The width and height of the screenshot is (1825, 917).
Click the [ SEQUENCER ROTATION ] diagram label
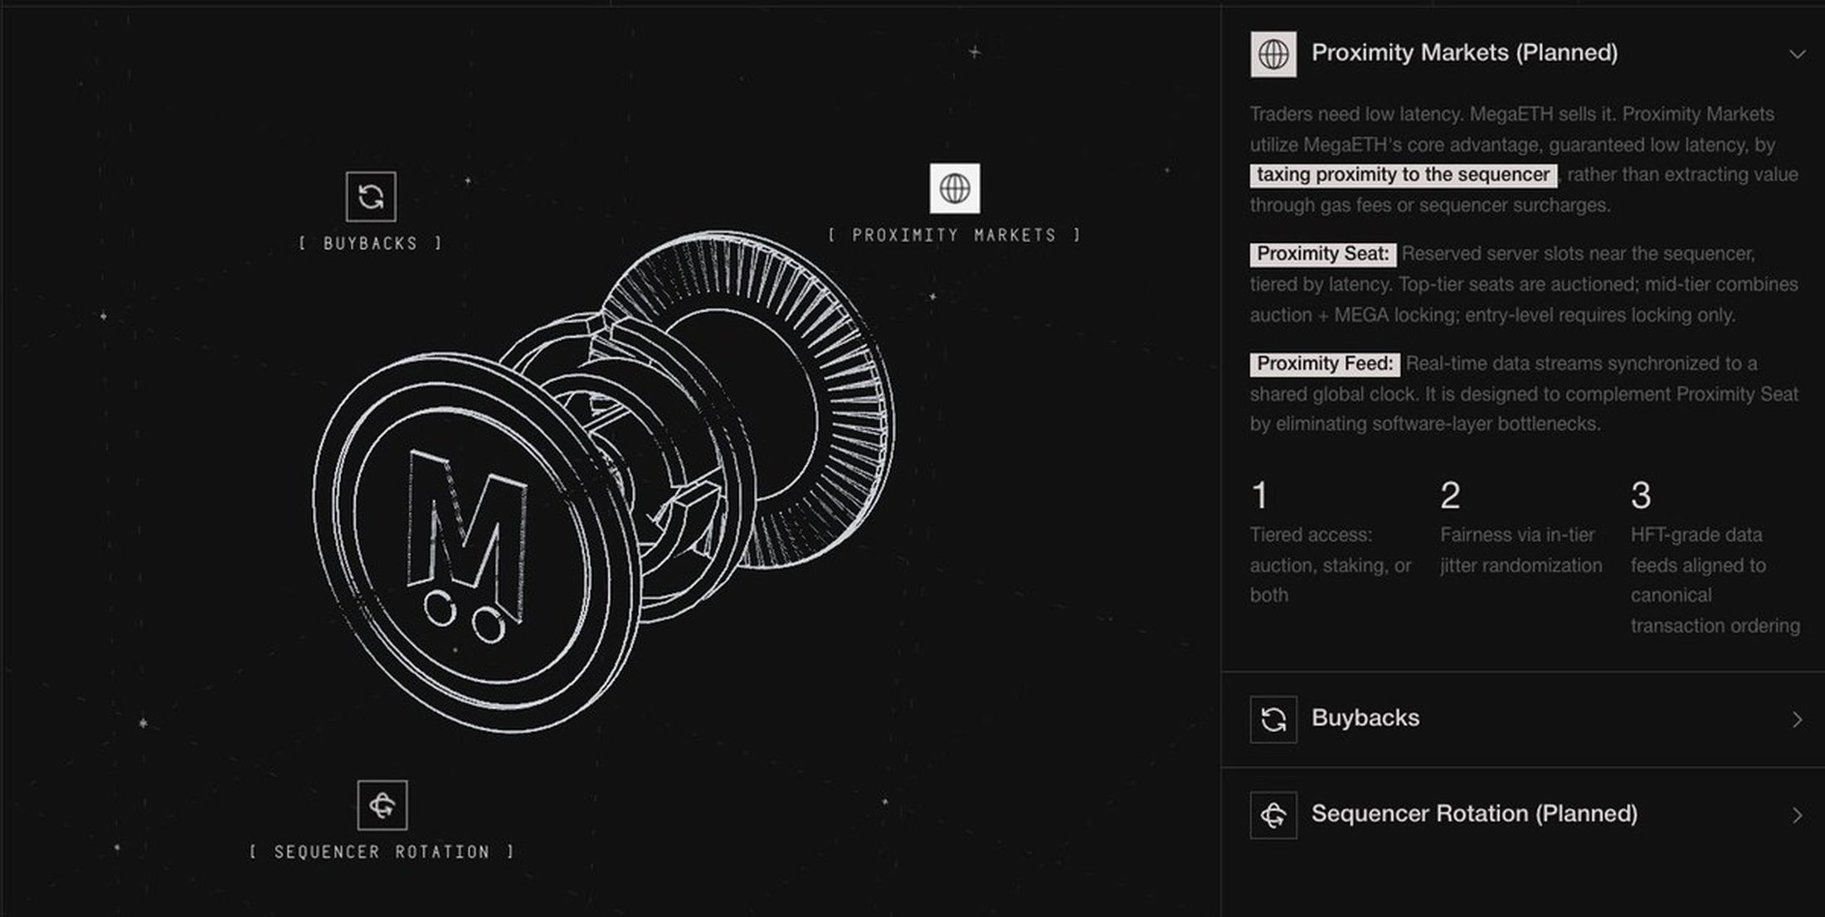(382, 852)
